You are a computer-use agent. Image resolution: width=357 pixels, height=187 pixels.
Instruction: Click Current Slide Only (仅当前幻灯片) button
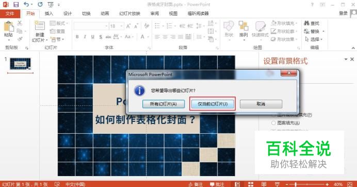[213, 104]
